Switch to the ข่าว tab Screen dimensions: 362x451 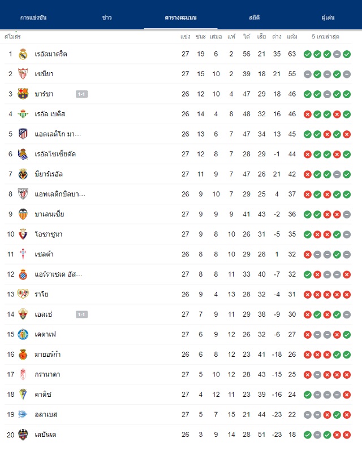pyautogui.click(x=107, y=17)
